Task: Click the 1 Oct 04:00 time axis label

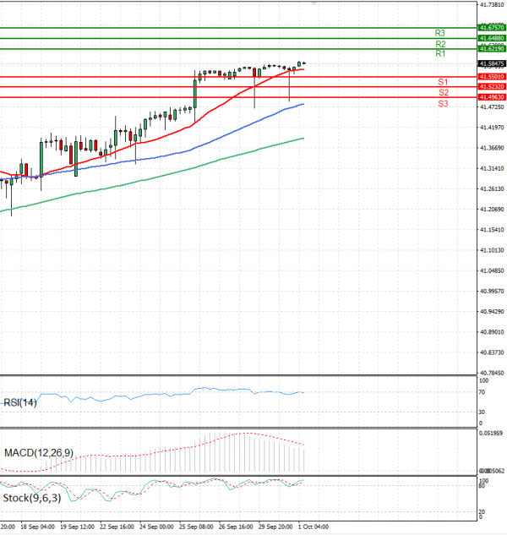Action: (316, 526)
